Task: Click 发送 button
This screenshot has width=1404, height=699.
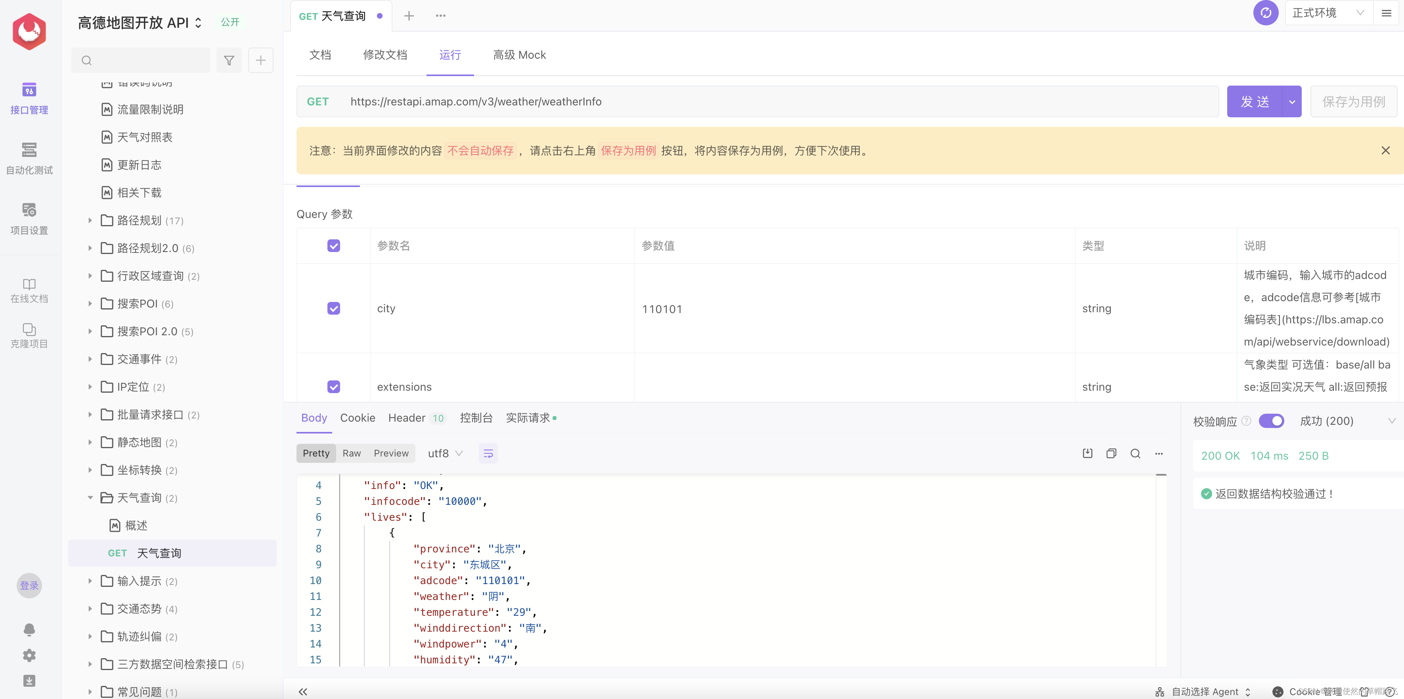Action: click(1255, 101)
